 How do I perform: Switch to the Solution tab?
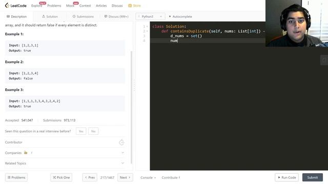pos(50,16)
